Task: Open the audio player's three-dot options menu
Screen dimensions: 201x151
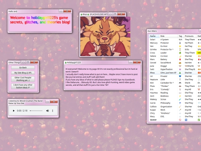Action: [52, 111]
